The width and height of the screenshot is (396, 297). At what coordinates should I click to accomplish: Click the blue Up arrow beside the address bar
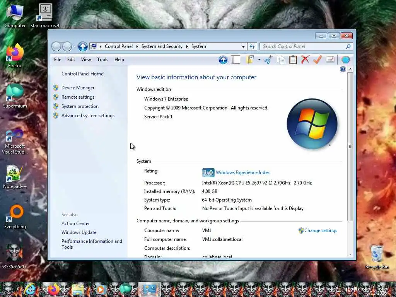(83, 46)
